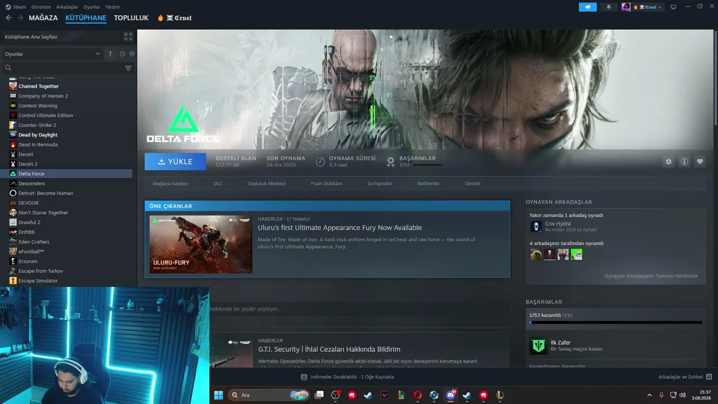Screen dimensions: 718x404
Task: Open the Arkadaşlar menu
Action: tap(67, 7)
